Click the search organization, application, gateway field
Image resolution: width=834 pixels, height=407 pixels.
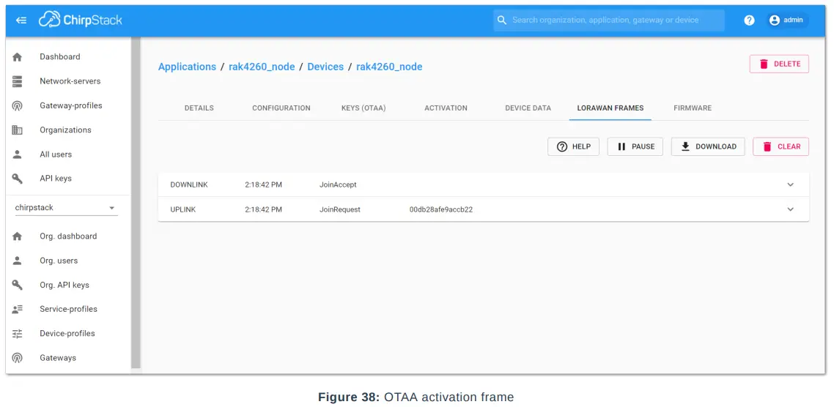pos(609,20)
